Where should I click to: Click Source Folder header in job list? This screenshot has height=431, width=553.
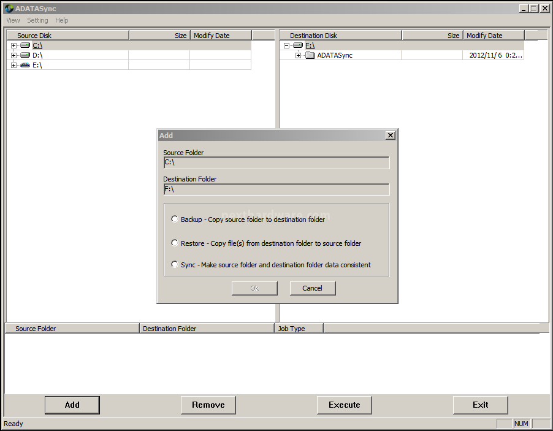[x=72, y=329]
